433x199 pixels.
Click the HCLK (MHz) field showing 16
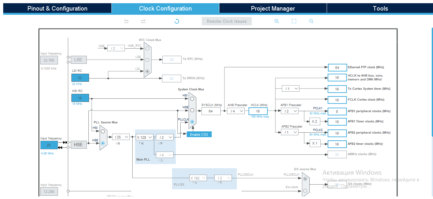point(258,111)
